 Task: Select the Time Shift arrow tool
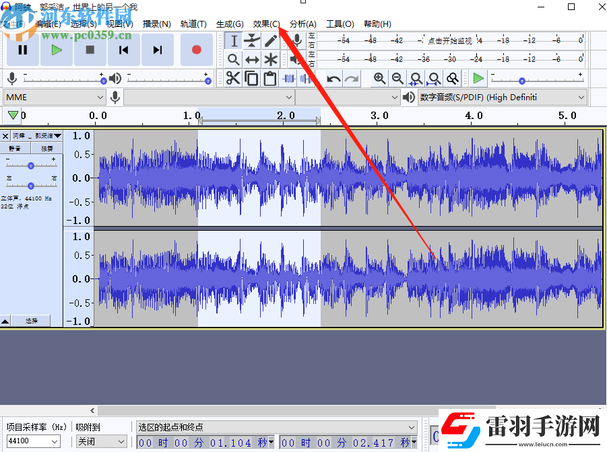click(x=252, y=60)
